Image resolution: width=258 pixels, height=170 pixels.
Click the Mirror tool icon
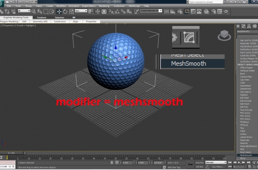click(x=166, y=12)
